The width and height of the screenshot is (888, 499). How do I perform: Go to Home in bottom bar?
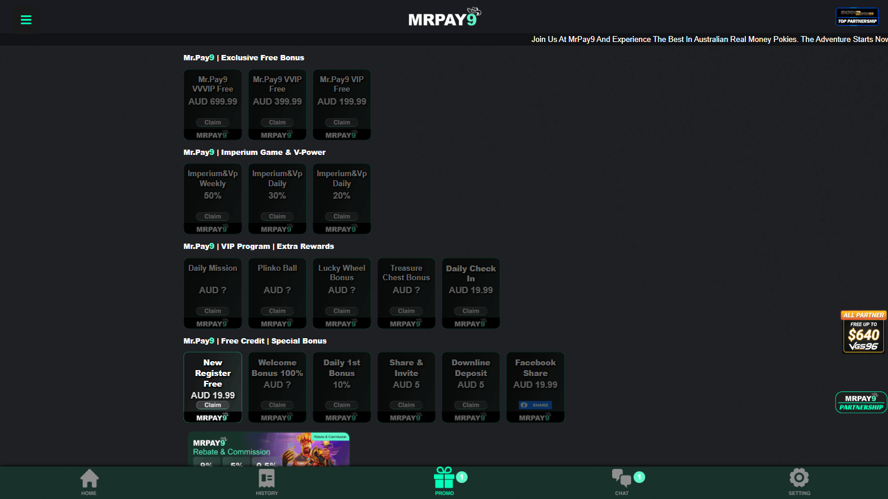(89, 482)
